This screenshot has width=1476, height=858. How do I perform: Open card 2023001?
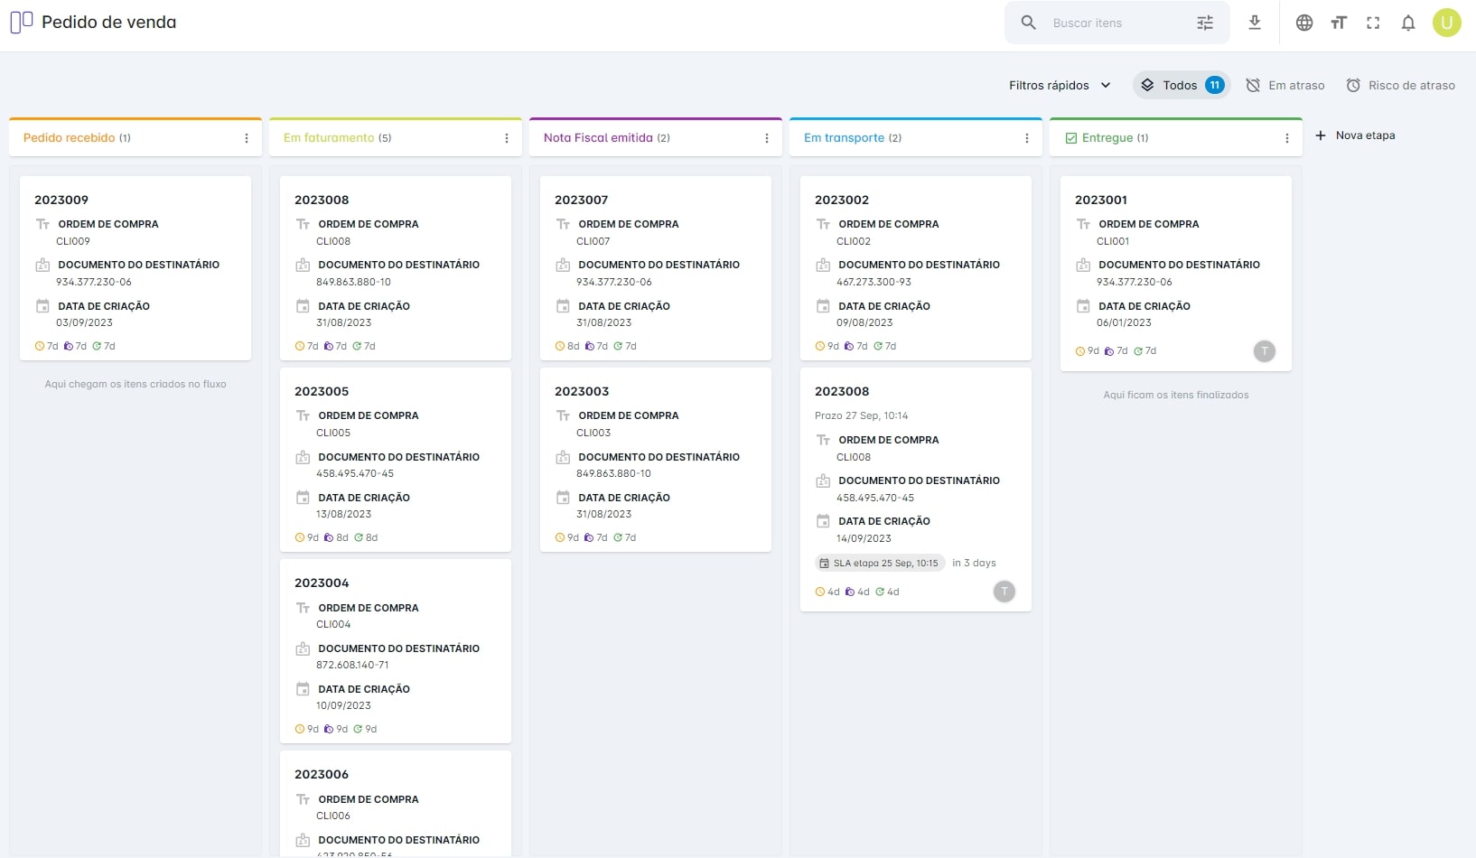coord(1176,274)
